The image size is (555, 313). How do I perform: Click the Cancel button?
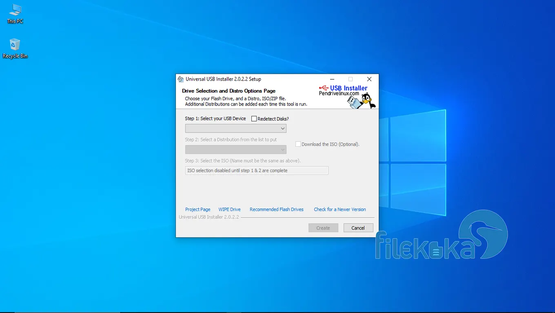click(x=358, y=228)
